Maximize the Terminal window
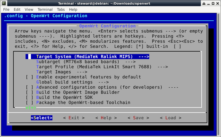Image resolution: width=221 pixels, height=137 pixels. pos(213,3)
